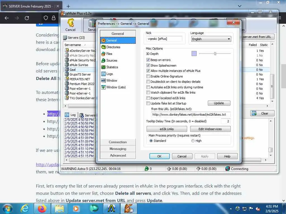Select General category in preferences sidebar
This screenshot has height=214, width=286.
[x=118, y=40]
